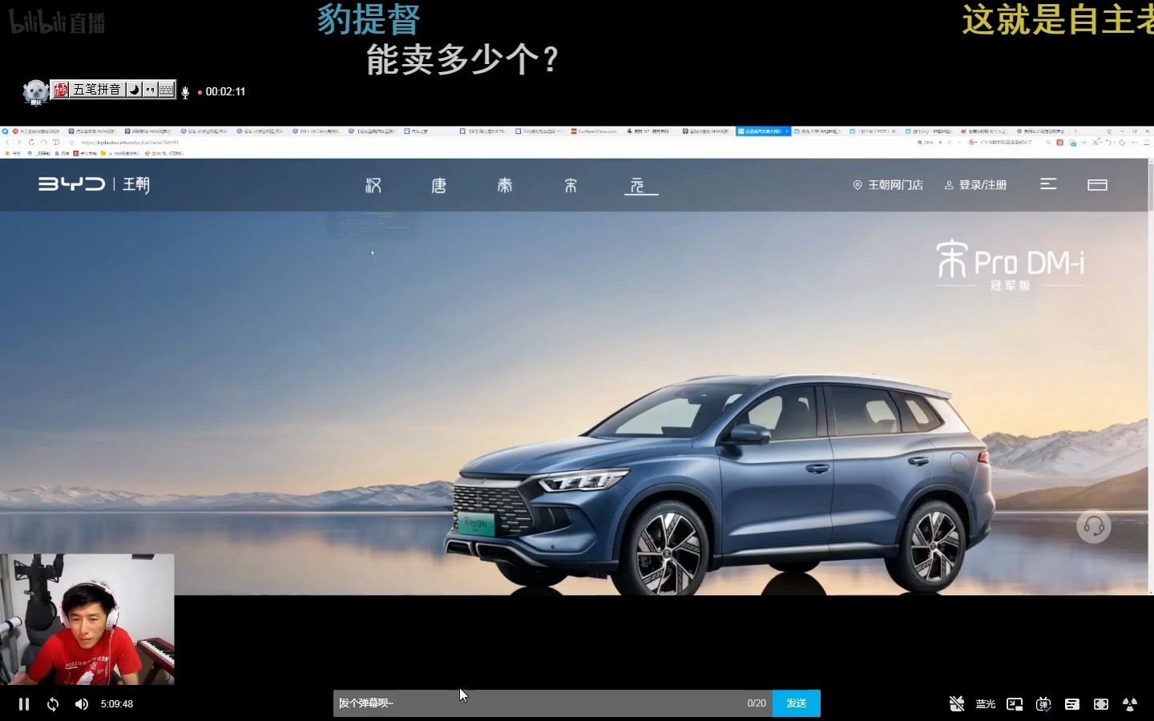The height and width of the screenshot is (721, 1154).
Task: Click the microphone recording icon
Action: pos(185,92)
